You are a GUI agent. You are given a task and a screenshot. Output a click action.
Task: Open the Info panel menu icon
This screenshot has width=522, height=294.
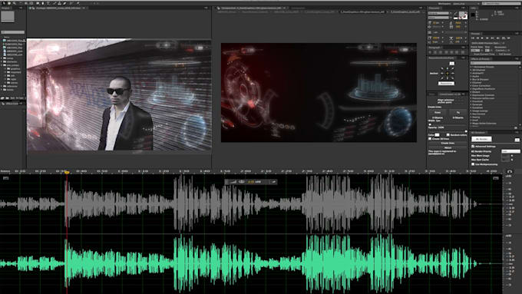[517, 8]
